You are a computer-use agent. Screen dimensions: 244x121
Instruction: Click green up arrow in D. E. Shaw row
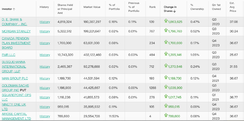click(166, 21)
